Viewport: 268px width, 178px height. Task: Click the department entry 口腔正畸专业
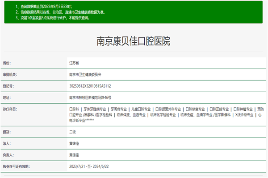pos(219,109)
